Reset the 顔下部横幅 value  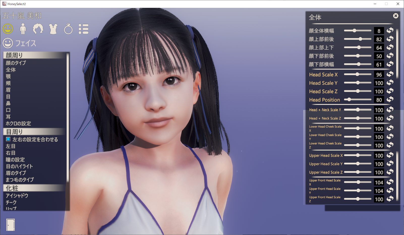tap(390, 64)
